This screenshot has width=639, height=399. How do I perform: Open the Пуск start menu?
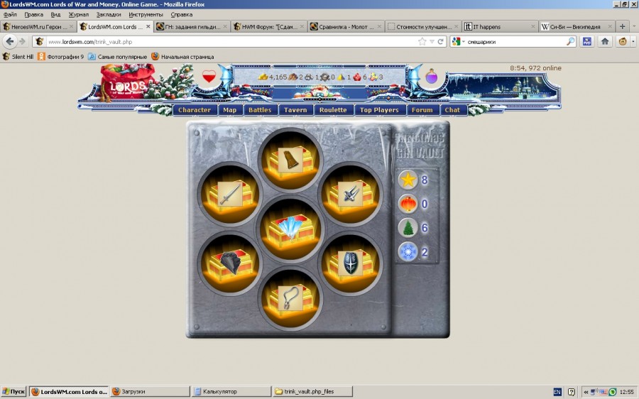pos(13,392)
